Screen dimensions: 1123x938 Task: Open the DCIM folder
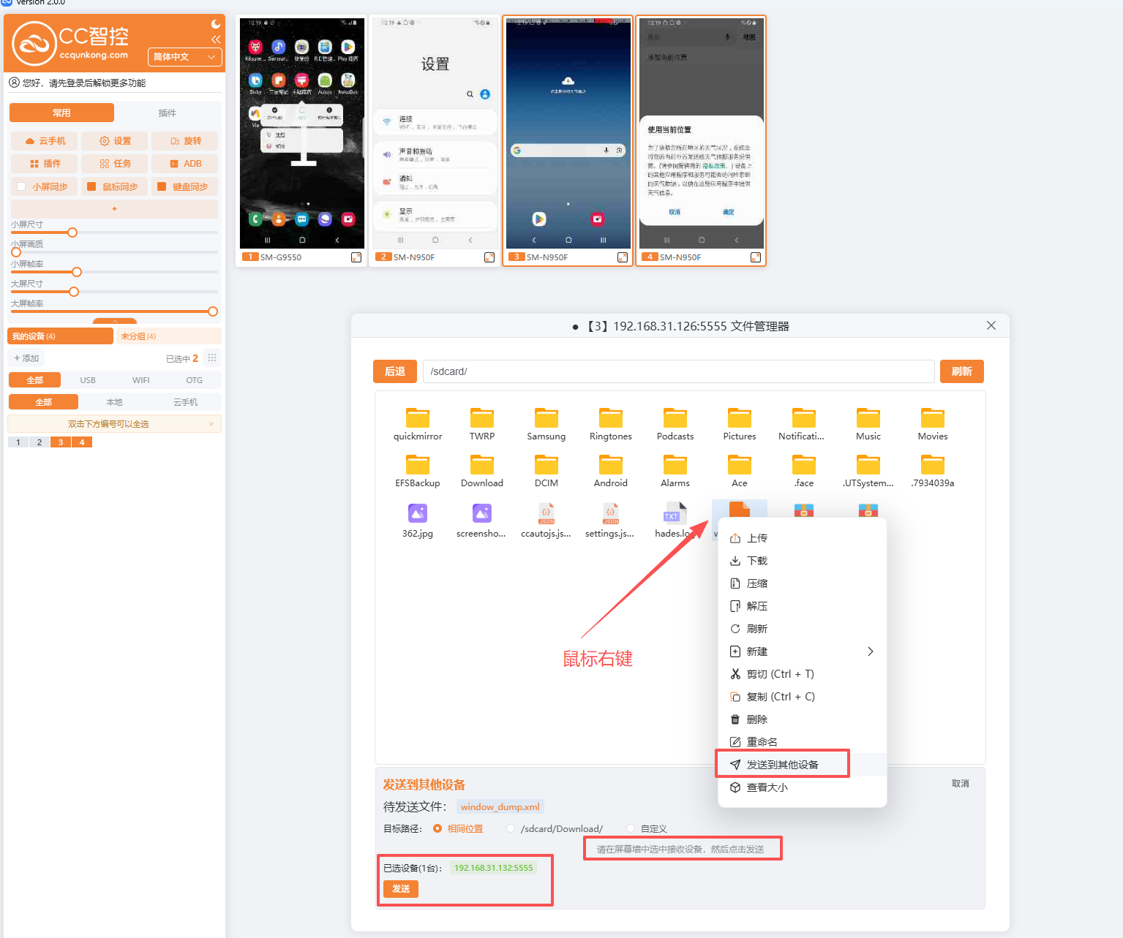[546, 466]
